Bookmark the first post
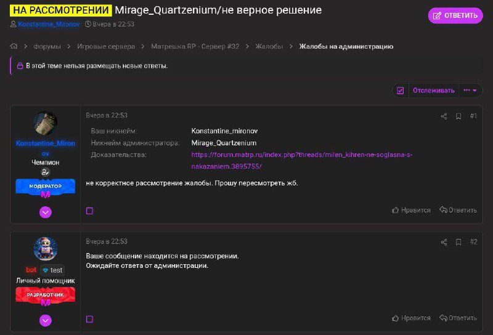The width and height of the screenshot is (493, 335). coord(458,116)
